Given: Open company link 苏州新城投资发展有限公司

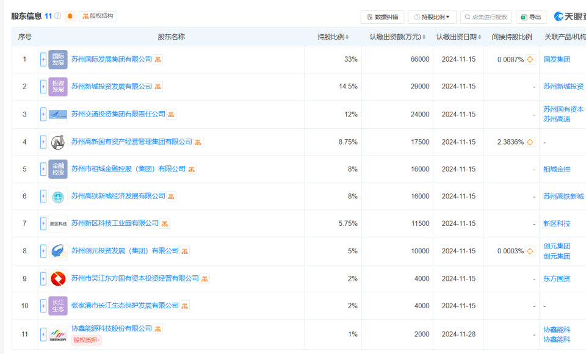Looking at the screenshot, I should pyautogui.click(x=111, y=87).
